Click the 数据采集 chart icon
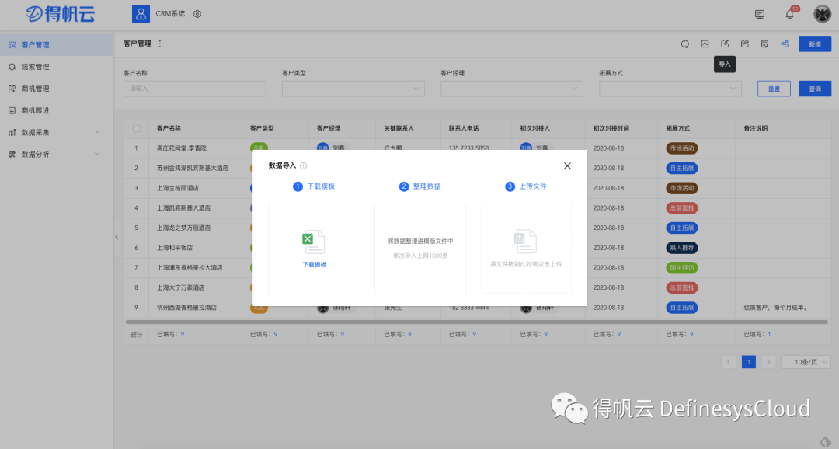The height and width of the screenshot is (449, 839). click(x=12, y=133)
